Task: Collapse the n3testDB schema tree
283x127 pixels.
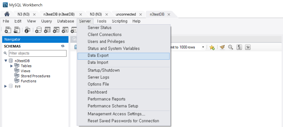Action: 6,61
